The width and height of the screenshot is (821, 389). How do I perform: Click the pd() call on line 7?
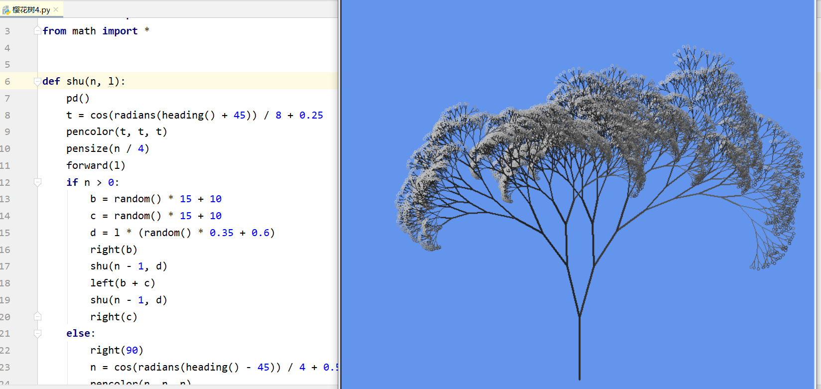tap(78, 99)
